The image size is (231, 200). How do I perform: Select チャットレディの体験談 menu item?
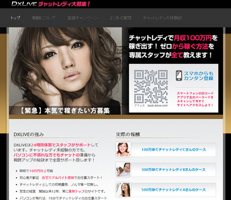(163, 18)
